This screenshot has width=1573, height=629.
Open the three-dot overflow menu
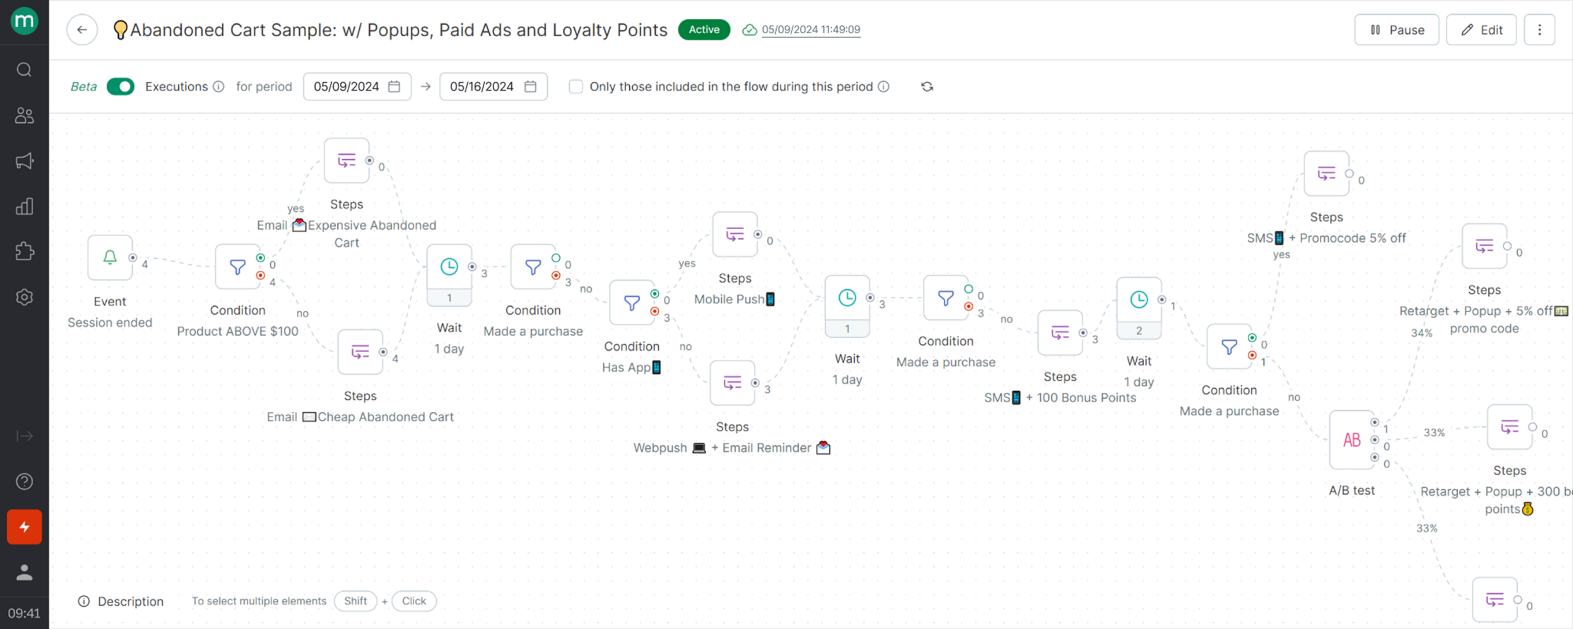coord(1540,29)
